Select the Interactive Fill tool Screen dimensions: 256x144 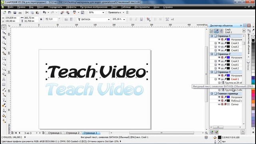pos(4,121)
